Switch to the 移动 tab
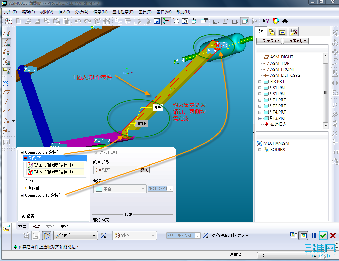Screen dimensions: 339x261 click(36, 226)
